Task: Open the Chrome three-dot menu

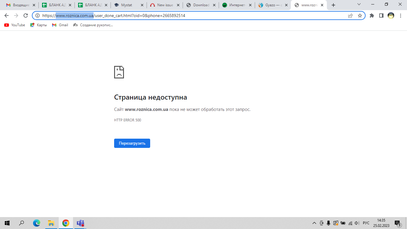Action: tap(400, 16)
